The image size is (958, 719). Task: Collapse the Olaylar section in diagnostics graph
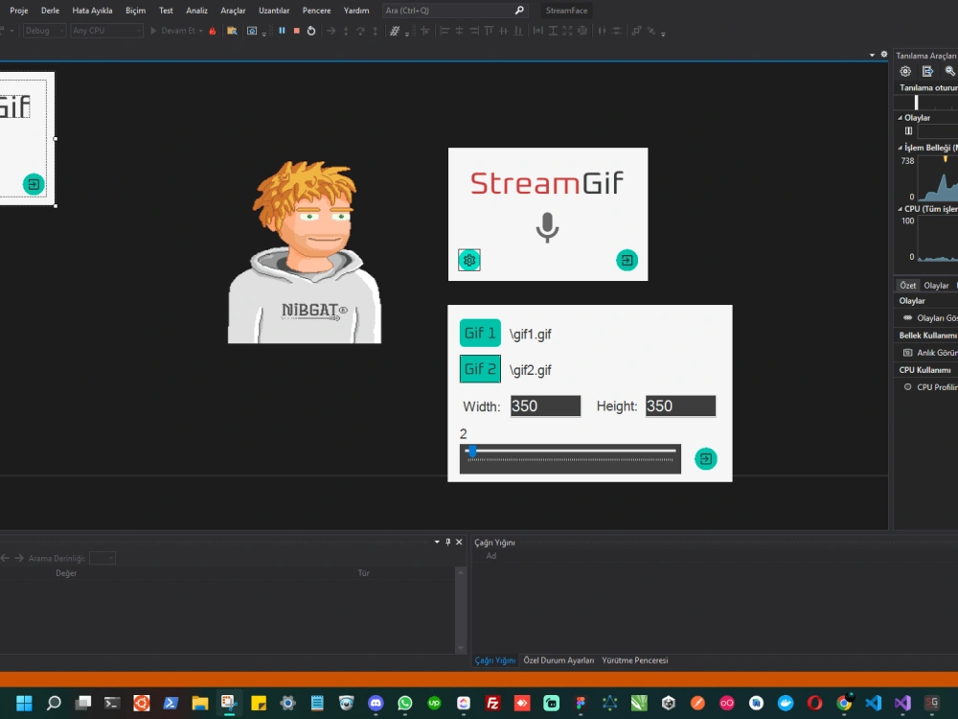[900, 118]
